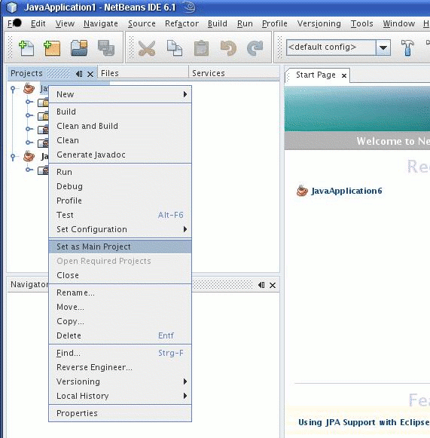Choose Delete from the context menu

[120, 335]
